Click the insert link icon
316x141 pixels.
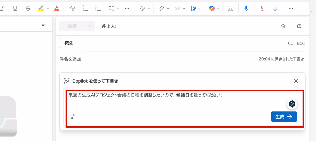[177, 8]
